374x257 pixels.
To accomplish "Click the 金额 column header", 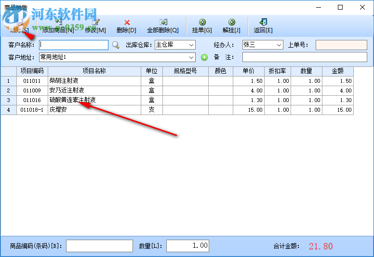I will [x=338, y=71].
